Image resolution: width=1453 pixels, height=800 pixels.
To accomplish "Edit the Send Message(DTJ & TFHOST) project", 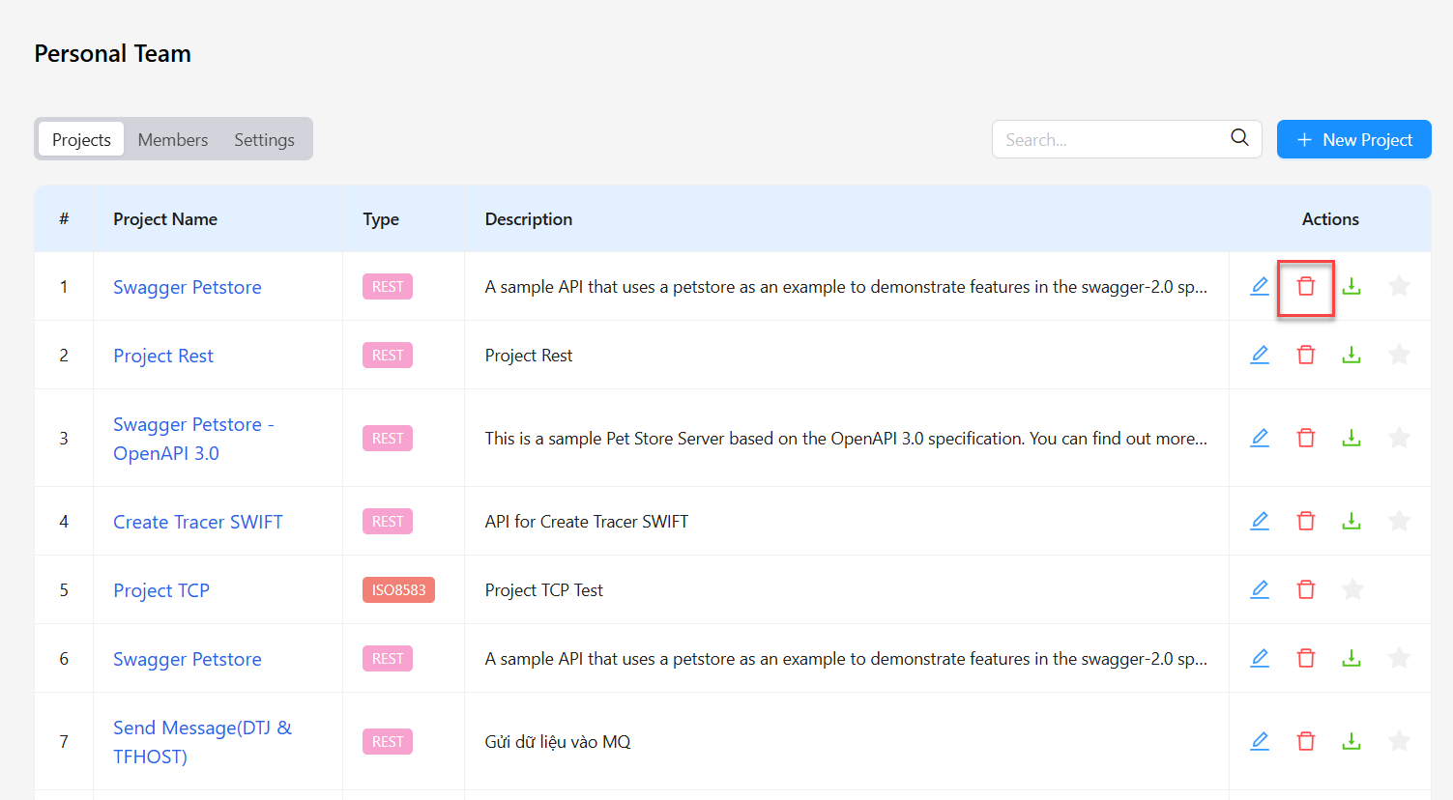I will 1260,741.
